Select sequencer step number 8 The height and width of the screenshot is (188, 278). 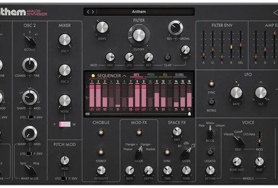click(137, 81)
